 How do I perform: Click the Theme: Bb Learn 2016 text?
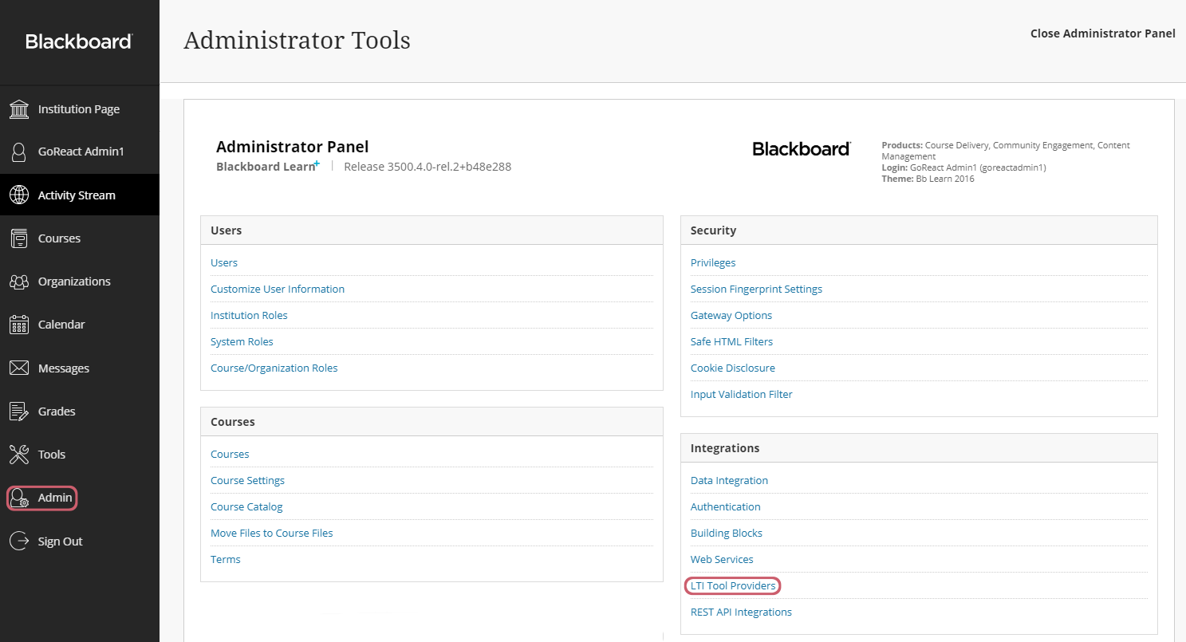pos(928,179)
